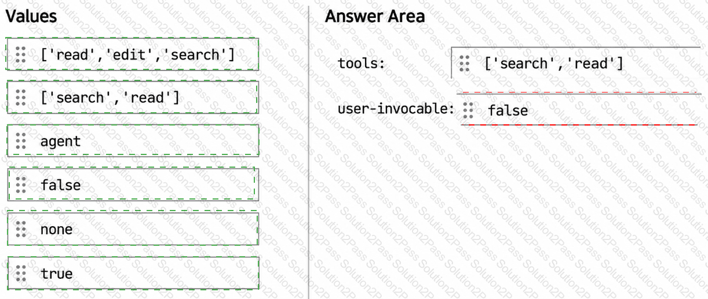Click the tools: label
708x299 pixels.
pos(362,63)
